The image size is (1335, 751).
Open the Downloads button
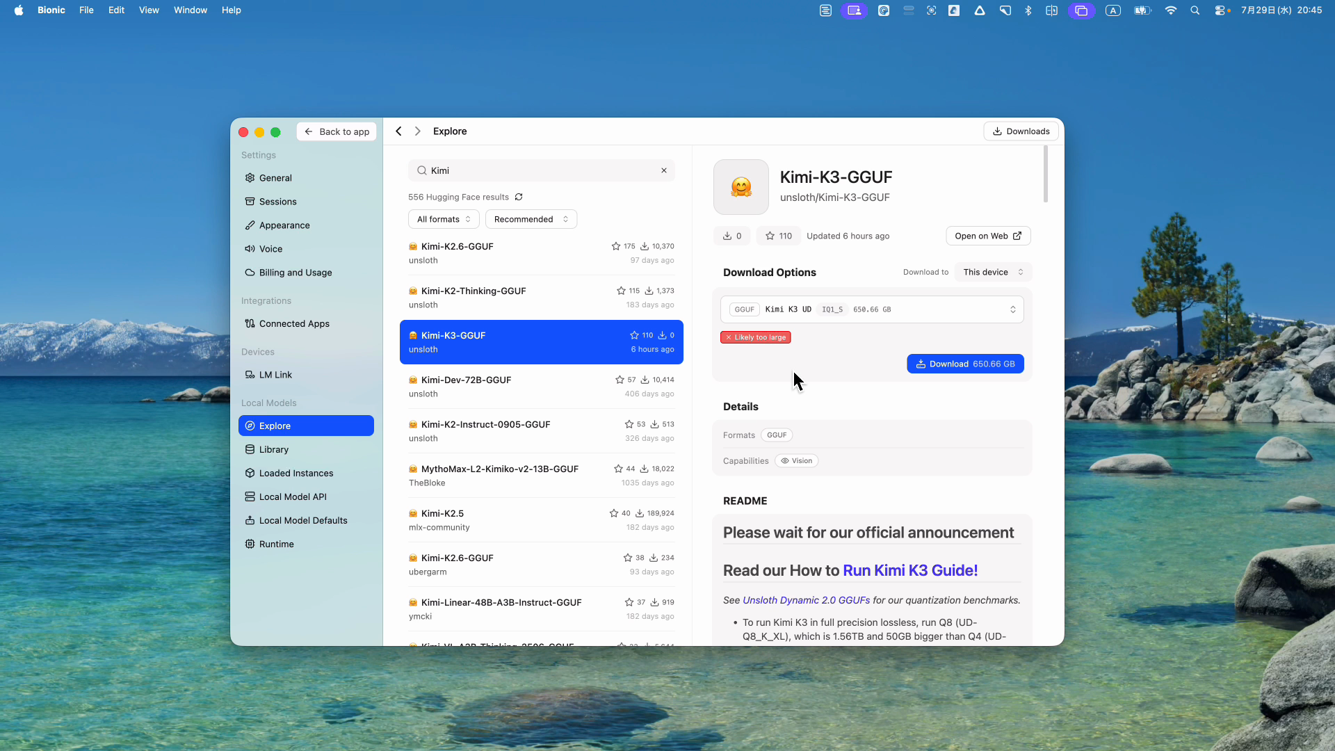[1021, 131]
